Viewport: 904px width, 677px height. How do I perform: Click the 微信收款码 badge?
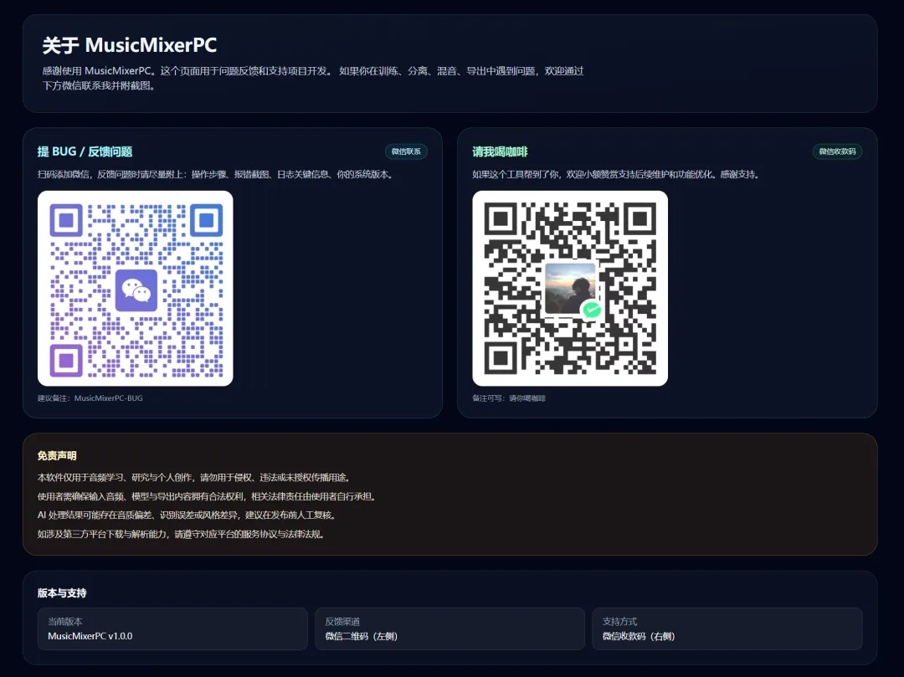[837, 151]
